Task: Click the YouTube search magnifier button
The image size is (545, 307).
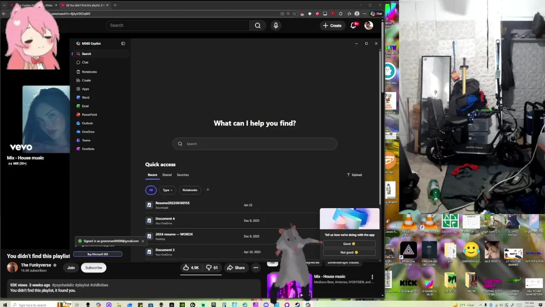Action: 258,26
